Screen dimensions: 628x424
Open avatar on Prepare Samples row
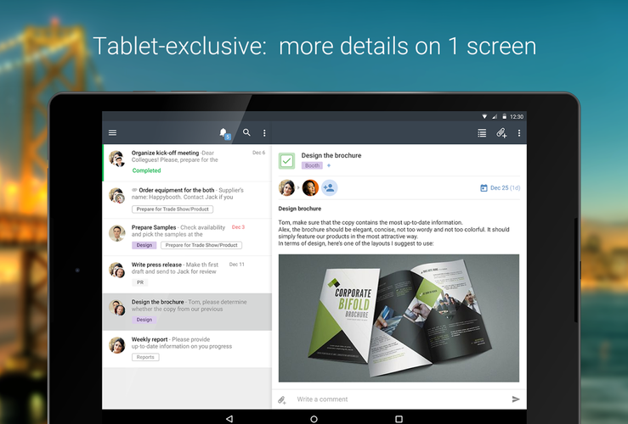117,233
